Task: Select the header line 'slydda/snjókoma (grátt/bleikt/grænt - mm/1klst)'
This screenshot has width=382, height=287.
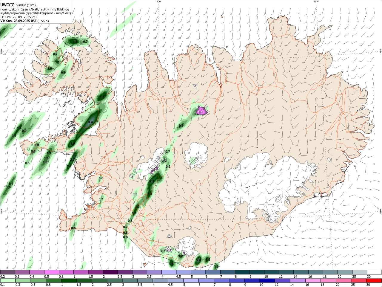Action: pyautogui.click(x=36, y=13)
